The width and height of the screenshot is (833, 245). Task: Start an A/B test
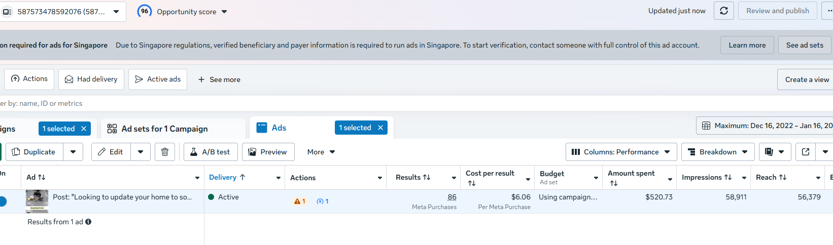click(211, 152)
